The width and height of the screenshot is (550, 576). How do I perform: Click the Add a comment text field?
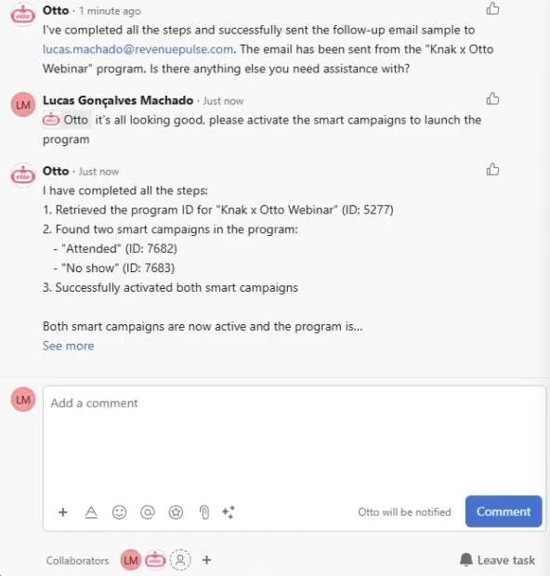(x=294, y=440)
